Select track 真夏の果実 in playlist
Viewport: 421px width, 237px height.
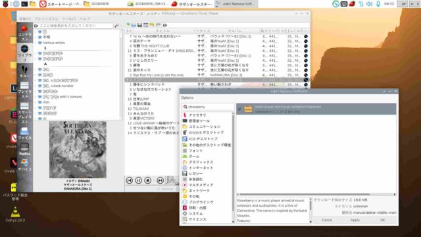click(x=142, y=104)
